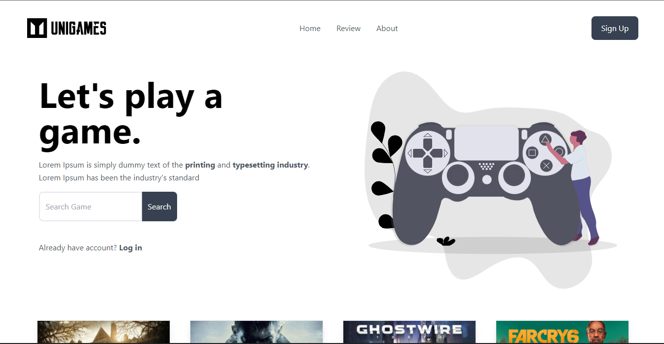
Task: Click the X button on the controller
Action: pos(546,166)
